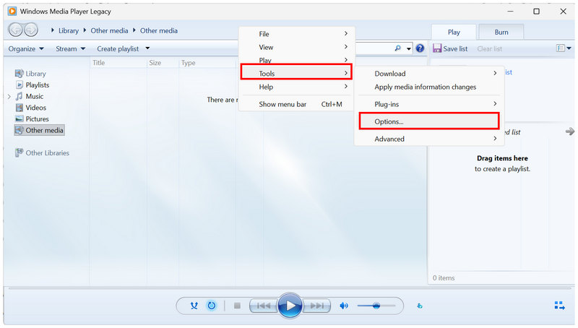This screenshot has height=328, width=578.
Task: Open the Help submenu
Action: coord(296,87)
